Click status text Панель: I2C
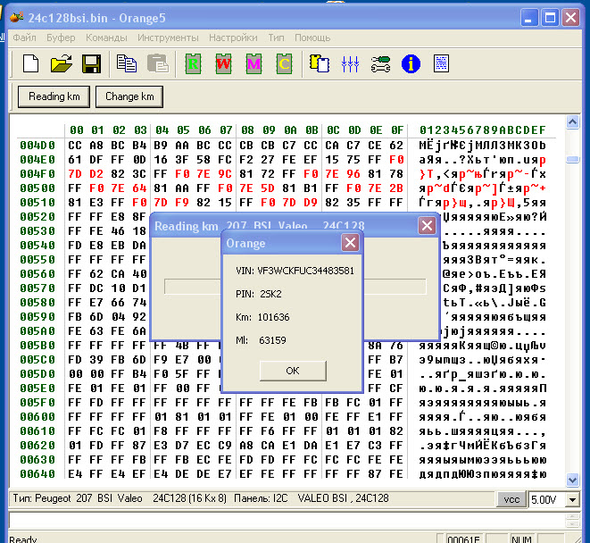This screenshot has height=543, width=590. (x=261, y=498)
